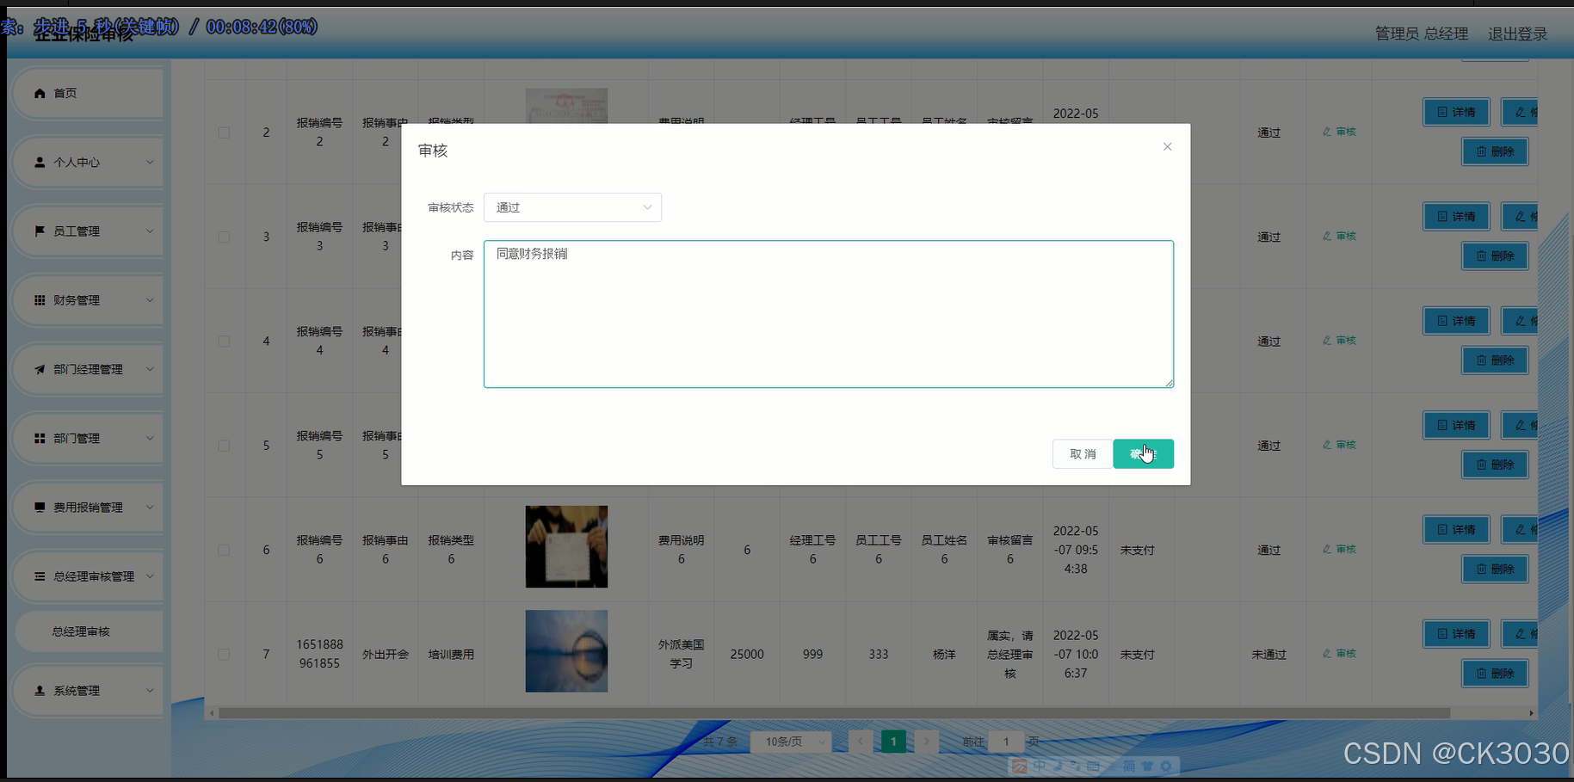Check the checkbox on row 6
This screenshot has height=782, width=1574.
click(x=223, y=550)
